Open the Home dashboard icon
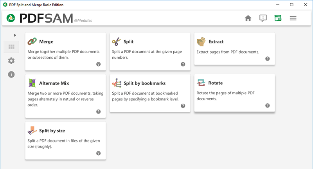Screen dimensions: 313x169 248,18
